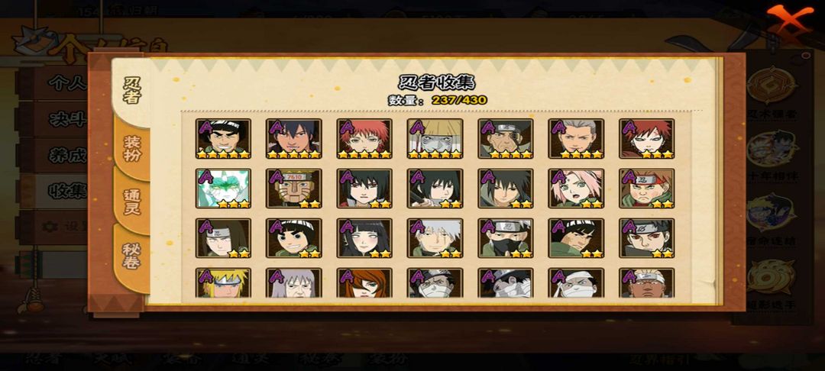The width and height of the screenshot is (825, 371).
Task: Select the 忍者 tab
Action: coord(131,90)
